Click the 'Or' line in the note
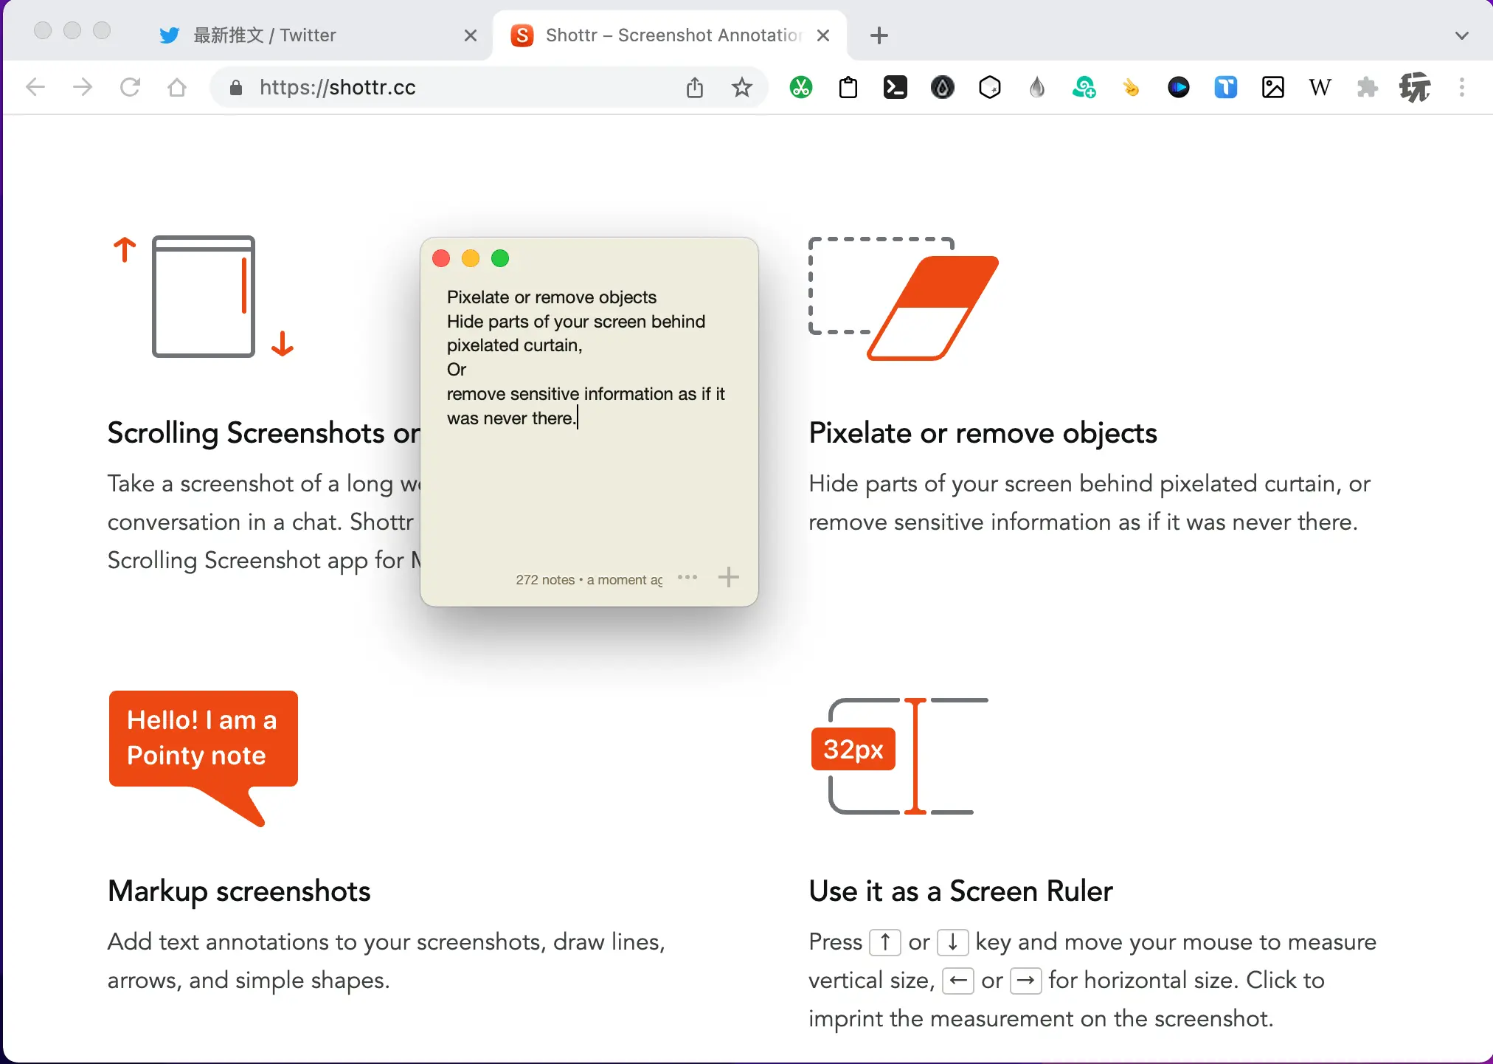 pyautogui.click(x=457, y=370)
